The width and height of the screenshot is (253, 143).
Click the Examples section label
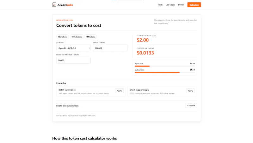pyautogui.click(x=61, y=83)
